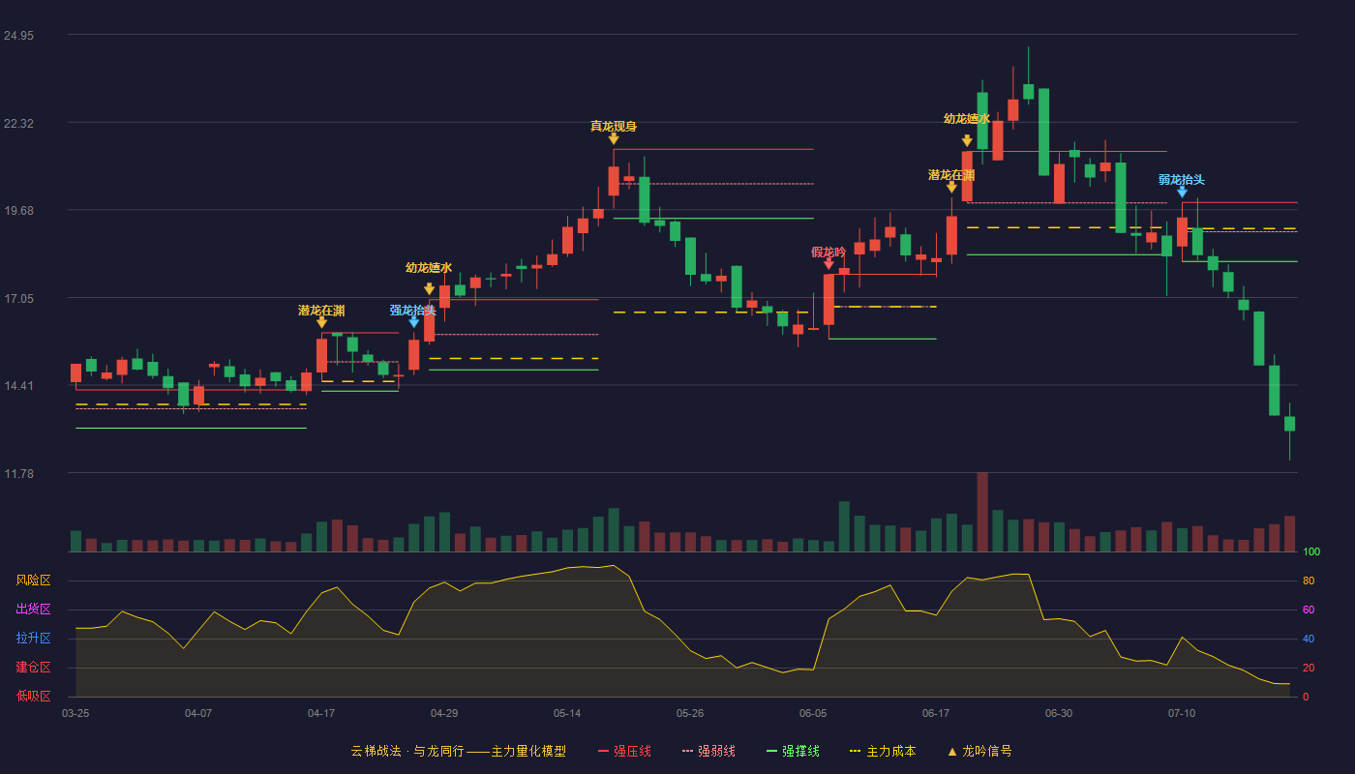Select the 04-07 date label
Image resolution: width=1355 pixels, height=774 pixels.
pos(198,713)
